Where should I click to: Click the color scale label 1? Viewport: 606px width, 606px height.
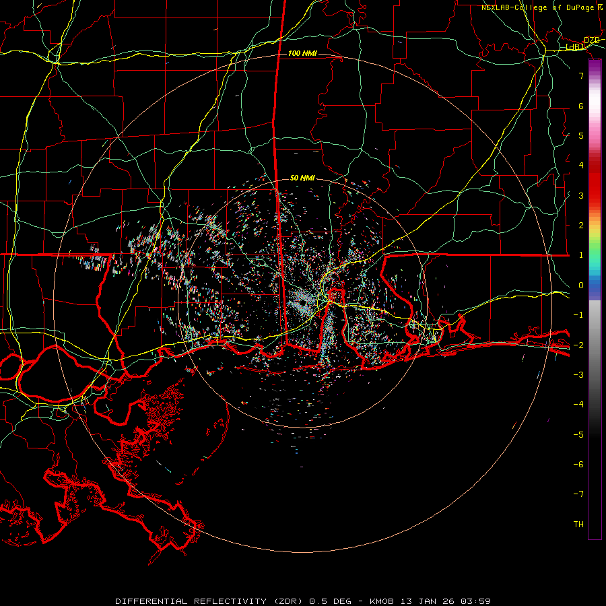581,255
